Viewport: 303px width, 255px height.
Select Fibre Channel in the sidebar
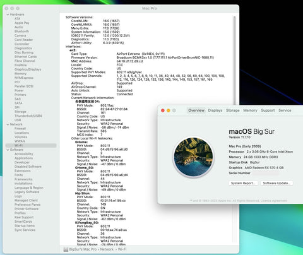tap(25, 61)
